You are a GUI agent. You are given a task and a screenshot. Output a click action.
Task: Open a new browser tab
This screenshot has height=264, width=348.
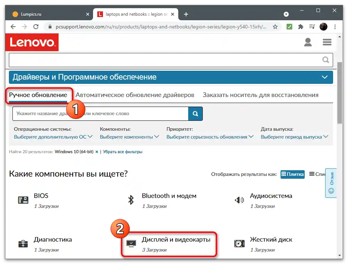(186, 14)
